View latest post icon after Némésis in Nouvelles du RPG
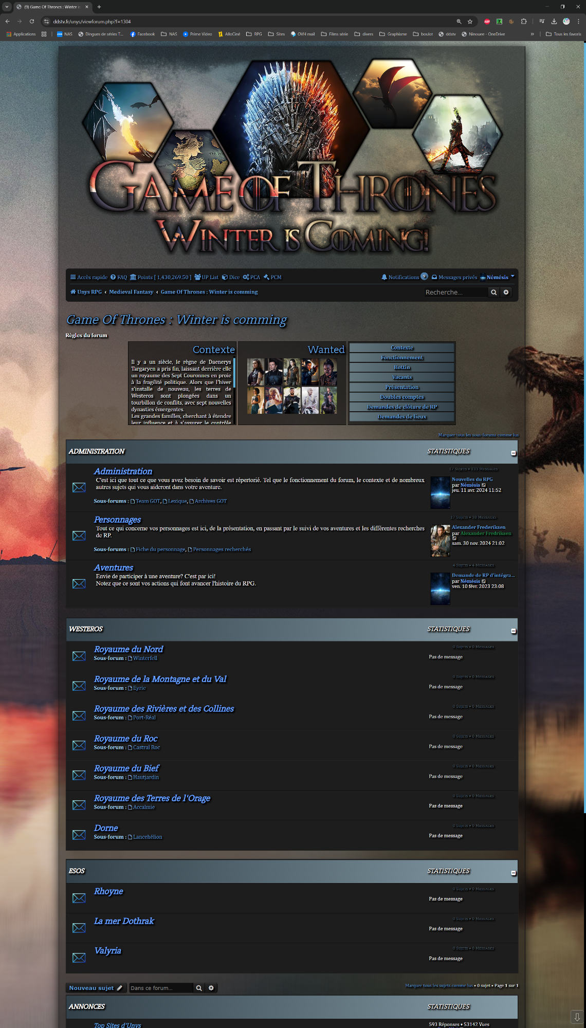Screen dimensions: 586x1028 click(x=484, y=485)
